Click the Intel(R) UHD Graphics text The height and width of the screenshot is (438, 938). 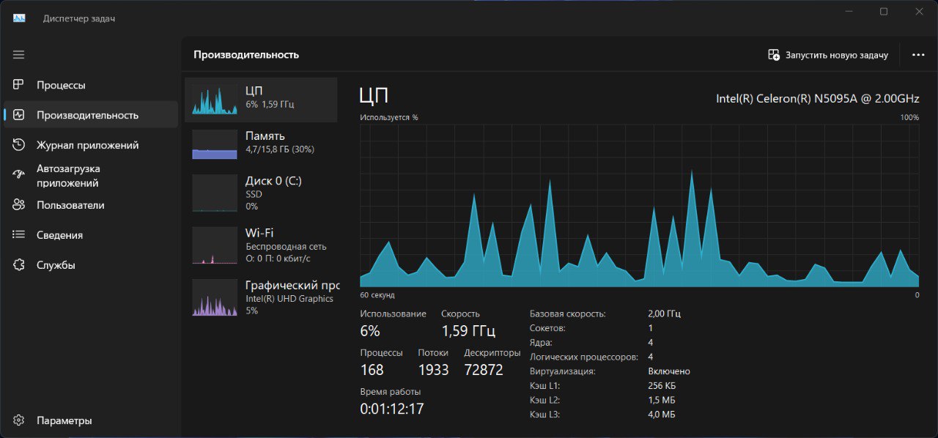[289, 298]
